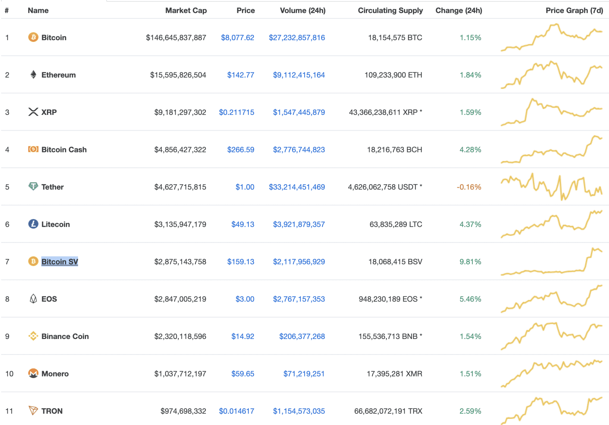Click EOS market cap $2,847,005,219

click(180, 299)
